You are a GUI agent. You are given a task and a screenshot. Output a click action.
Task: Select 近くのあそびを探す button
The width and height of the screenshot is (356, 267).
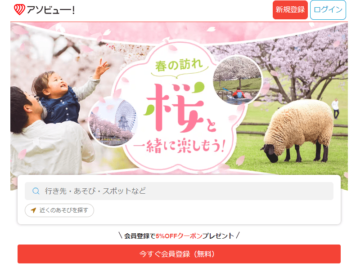[x=59, y=210]
